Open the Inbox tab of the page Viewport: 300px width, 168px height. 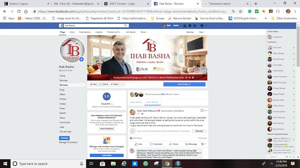click(72, 32)
